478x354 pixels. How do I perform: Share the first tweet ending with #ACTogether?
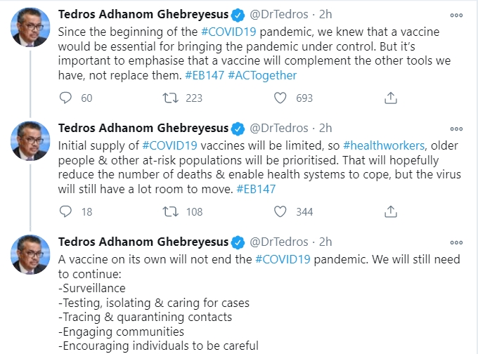coord(392,98)
